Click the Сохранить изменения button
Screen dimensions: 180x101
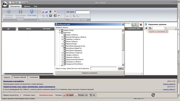pyautogui.click(x=89, y=73)
